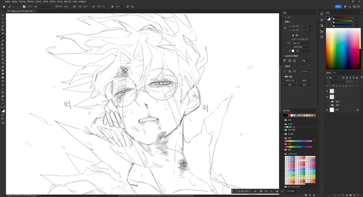Click the Background layer thumbnail
The height and width of the screenshot is (197, 363).
(x=332, y=110)
